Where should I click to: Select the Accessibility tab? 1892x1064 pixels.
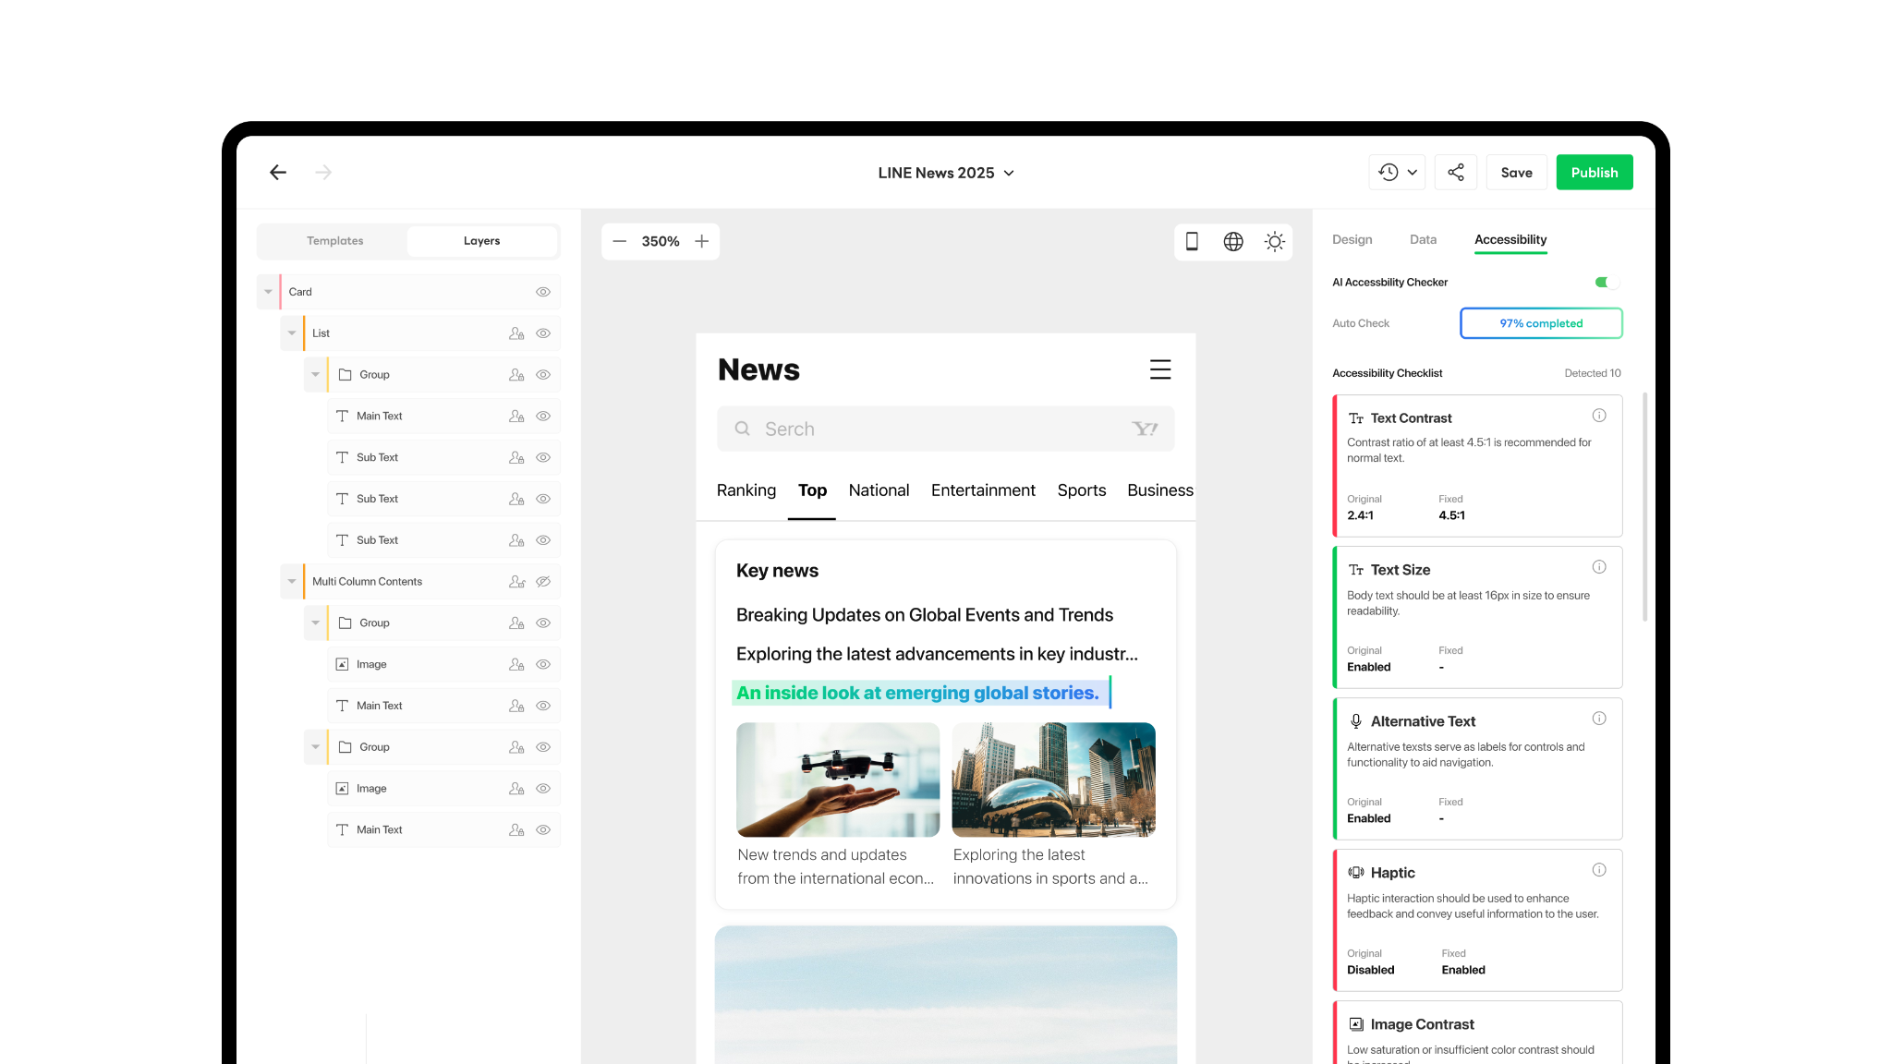coord(1510,240)
